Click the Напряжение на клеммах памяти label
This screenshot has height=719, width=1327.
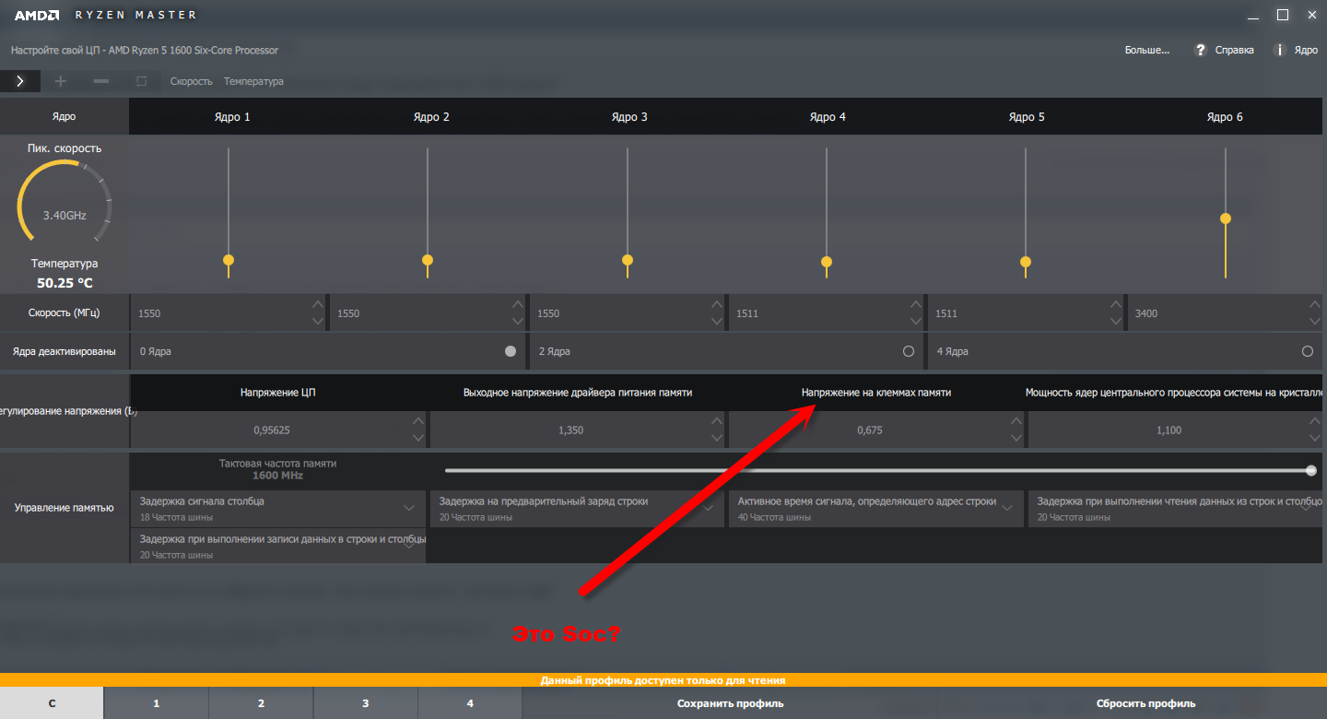tap(876, 393)
